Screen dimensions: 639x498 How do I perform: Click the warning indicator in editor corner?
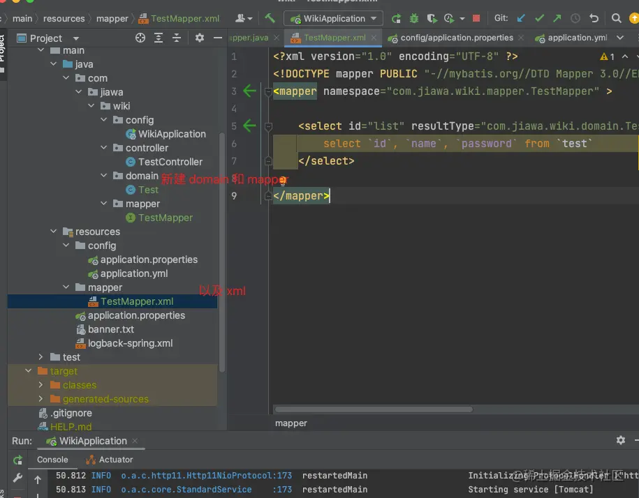(607, 57)
